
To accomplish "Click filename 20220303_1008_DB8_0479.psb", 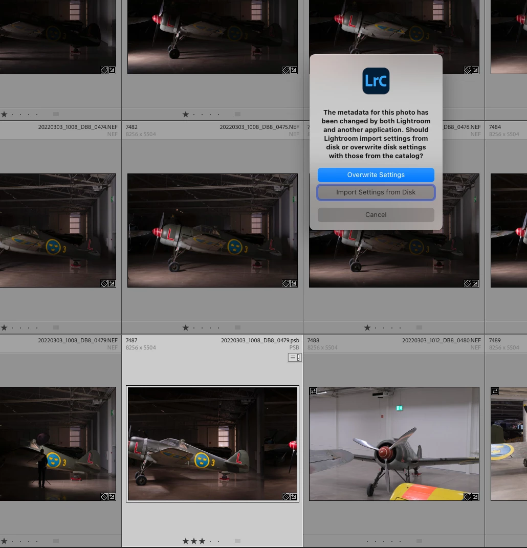I will click(260, 340).
